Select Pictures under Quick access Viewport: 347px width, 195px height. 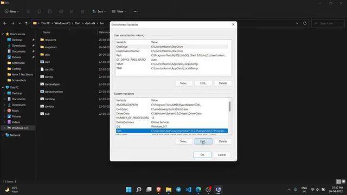coord(17,57)
